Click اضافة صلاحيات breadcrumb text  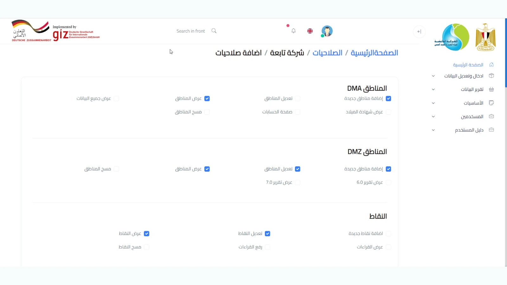click(x=238, y=53)
